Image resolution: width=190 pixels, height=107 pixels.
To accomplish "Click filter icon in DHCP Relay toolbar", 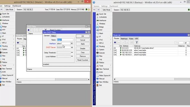I will point(45,30).
